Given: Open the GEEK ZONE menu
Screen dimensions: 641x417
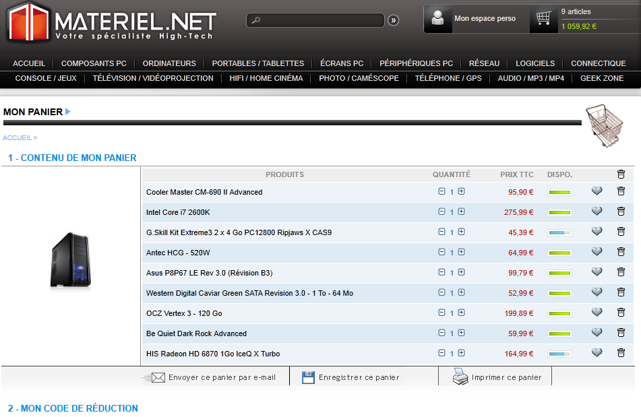Looking at the screenshot, I should point(602,78).
